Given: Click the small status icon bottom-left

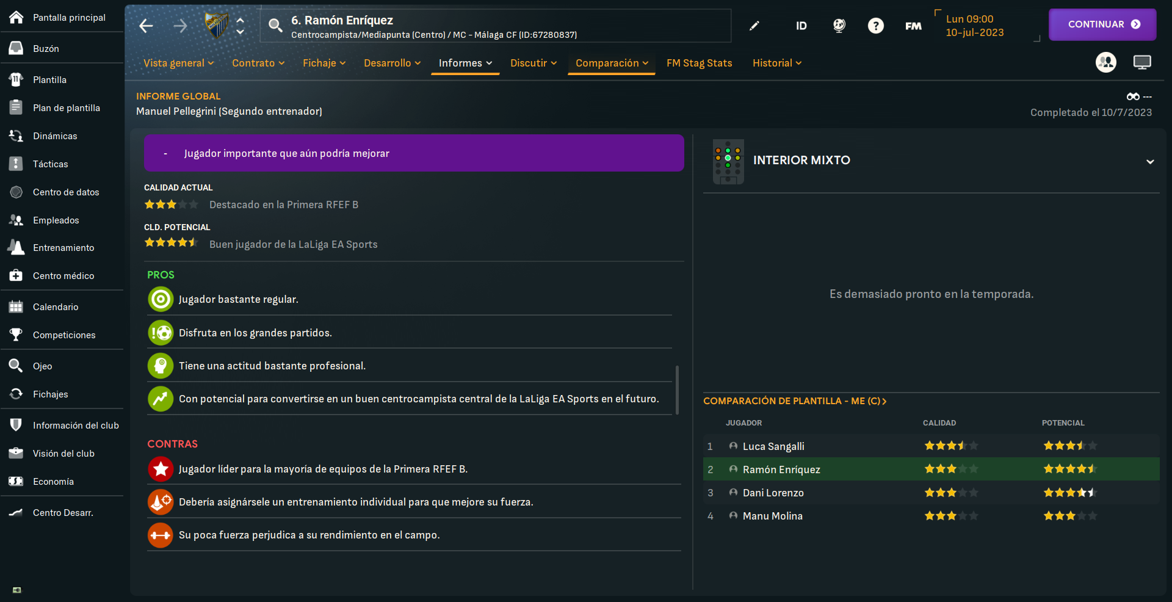Looking at the screenshot, I should 17,590.
